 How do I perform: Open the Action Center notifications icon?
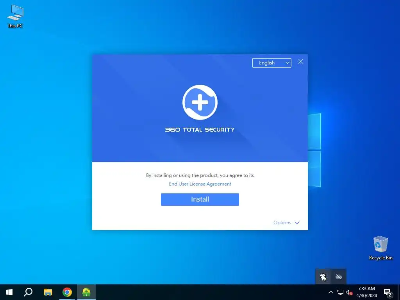pos(388,292)
